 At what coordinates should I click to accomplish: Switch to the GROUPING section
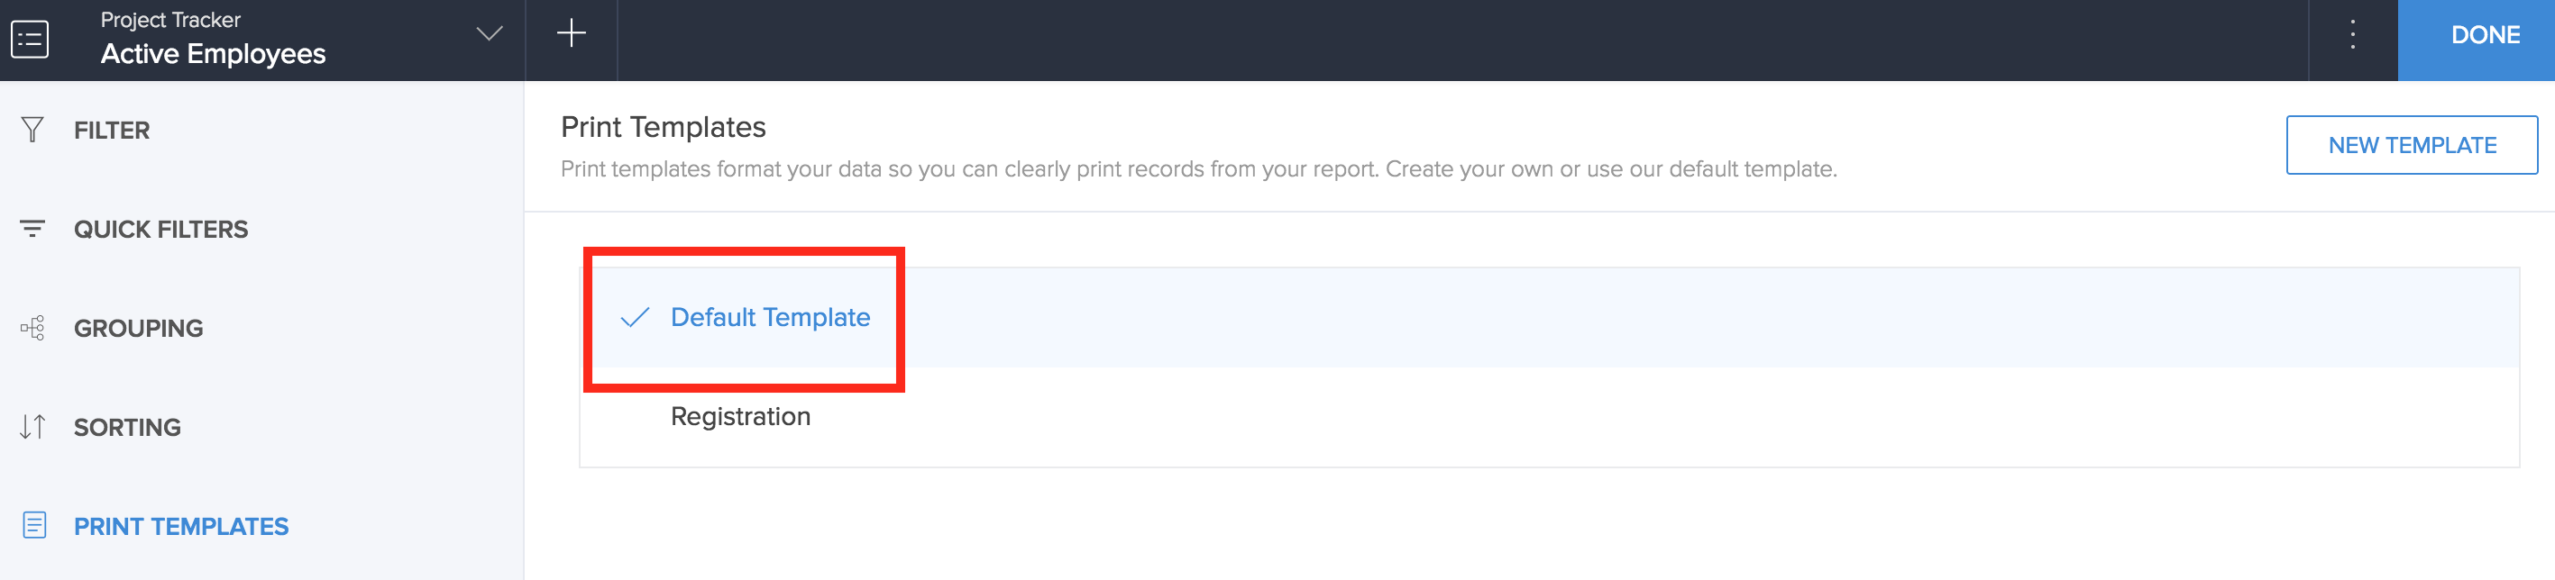pos(138,328)
